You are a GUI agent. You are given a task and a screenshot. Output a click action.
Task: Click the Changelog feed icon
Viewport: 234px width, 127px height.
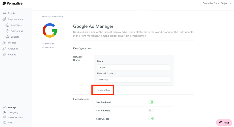(5, 113)
